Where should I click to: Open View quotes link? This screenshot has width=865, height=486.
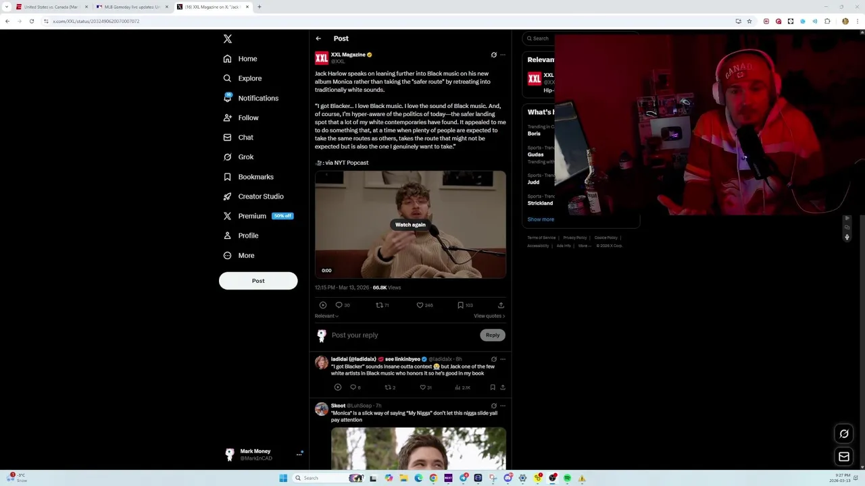point(489,316)
